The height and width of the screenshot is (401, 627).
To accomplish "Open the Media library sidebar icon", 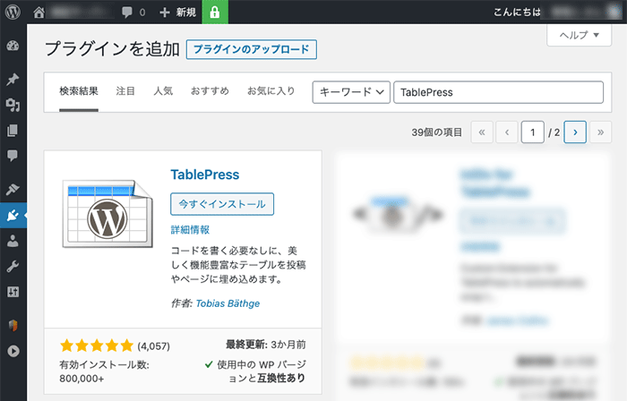I will (13, 105).
